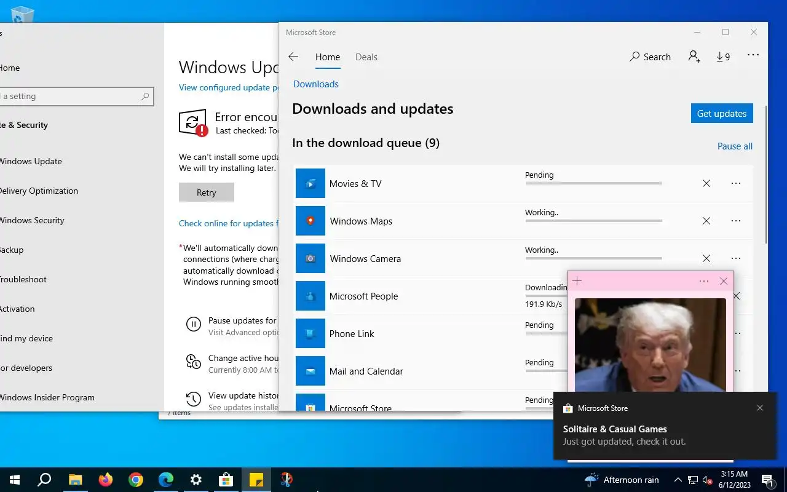Open Check online for updates link
Screen dimensions: 787x492
(228, 223)
